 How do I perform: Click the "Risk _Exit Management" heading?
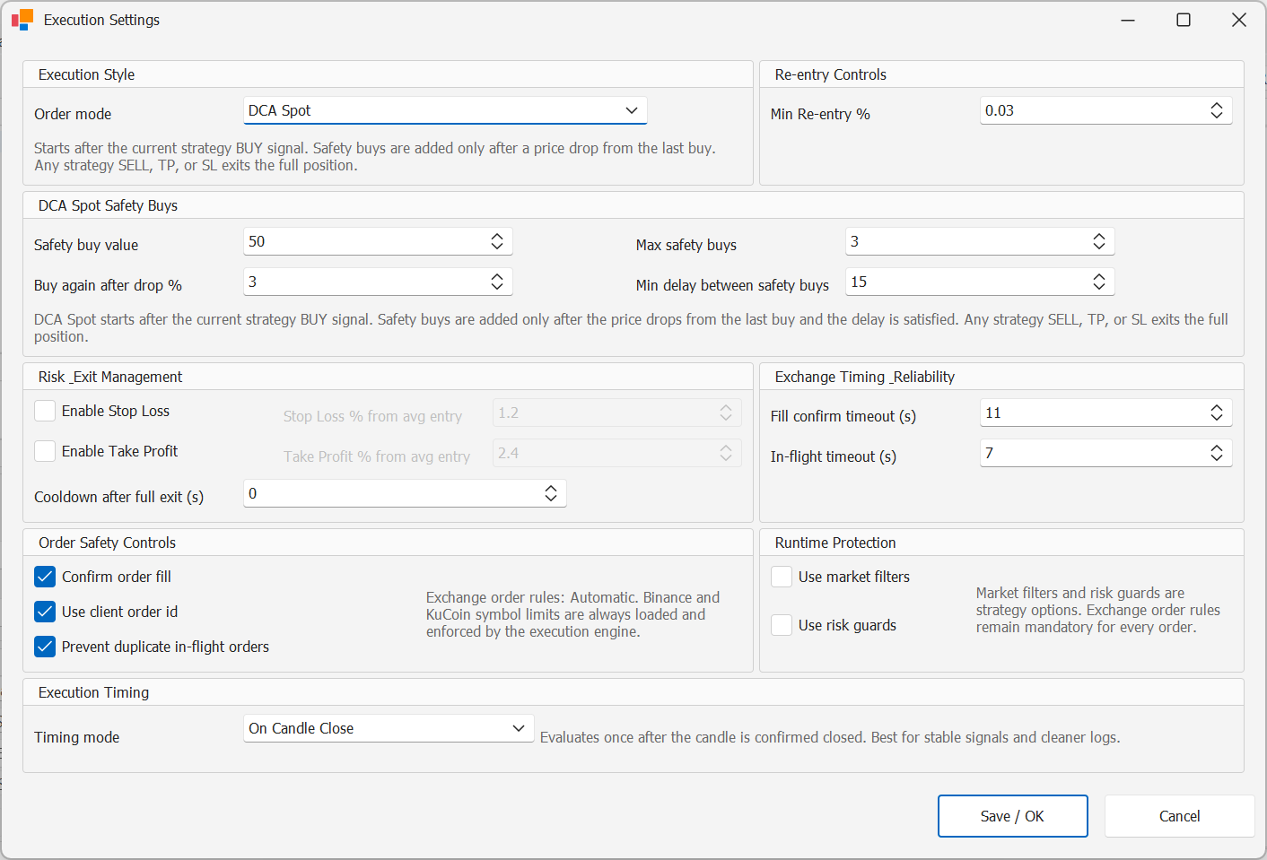pyautogui.click(x=110, y=377)
